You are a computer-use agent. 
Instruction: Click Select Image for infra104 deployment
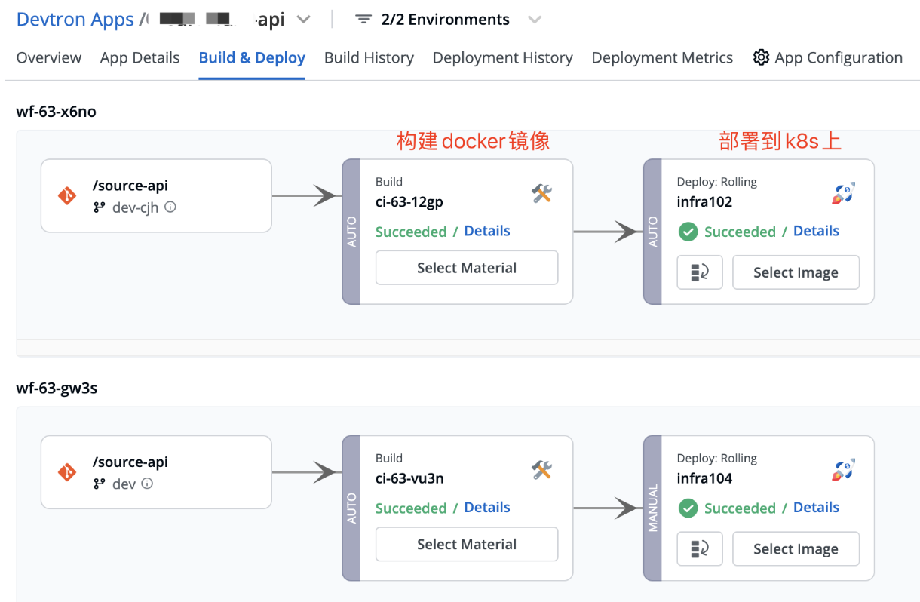(x=796, y=548)
